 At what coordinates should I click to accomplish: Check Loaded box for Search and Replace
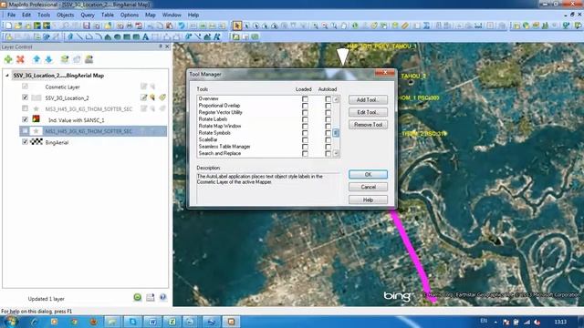[305, 154]
